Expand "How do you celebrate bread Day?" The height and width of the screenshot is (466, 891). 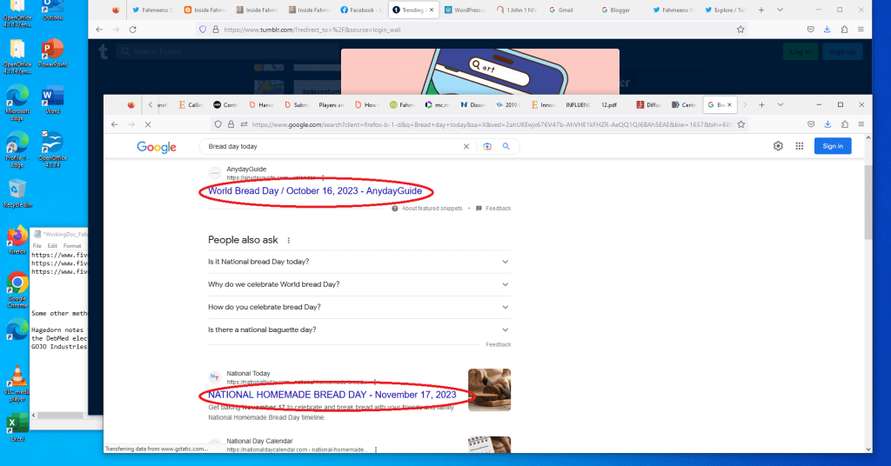pyautogui.click(x=358, y=307)
